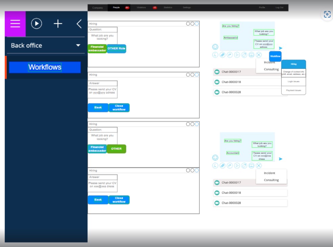Select the middle circle in the xxx@xxx Hiring panel header
The height and width of the screenshot is (247, 333).
pyautogui.click(x=192, y=171)
